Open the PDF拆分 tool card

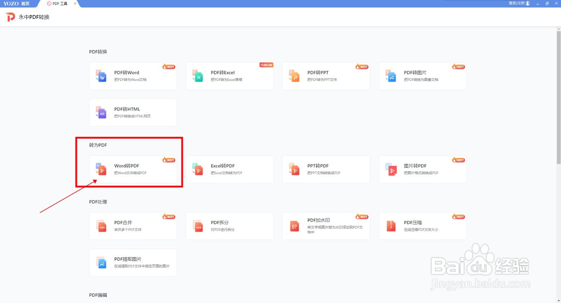230,226
